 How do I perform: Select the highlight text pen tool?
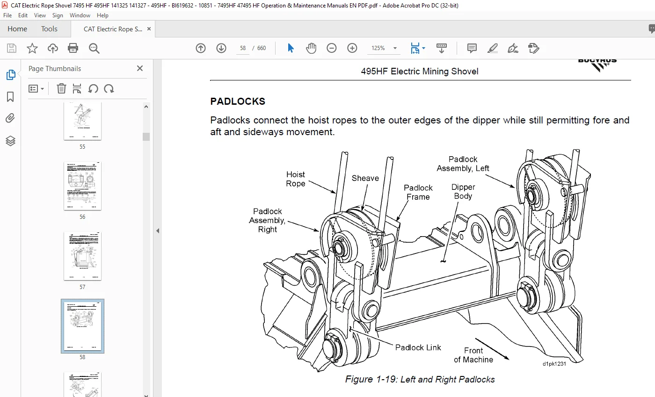click(x=492, y=48)
